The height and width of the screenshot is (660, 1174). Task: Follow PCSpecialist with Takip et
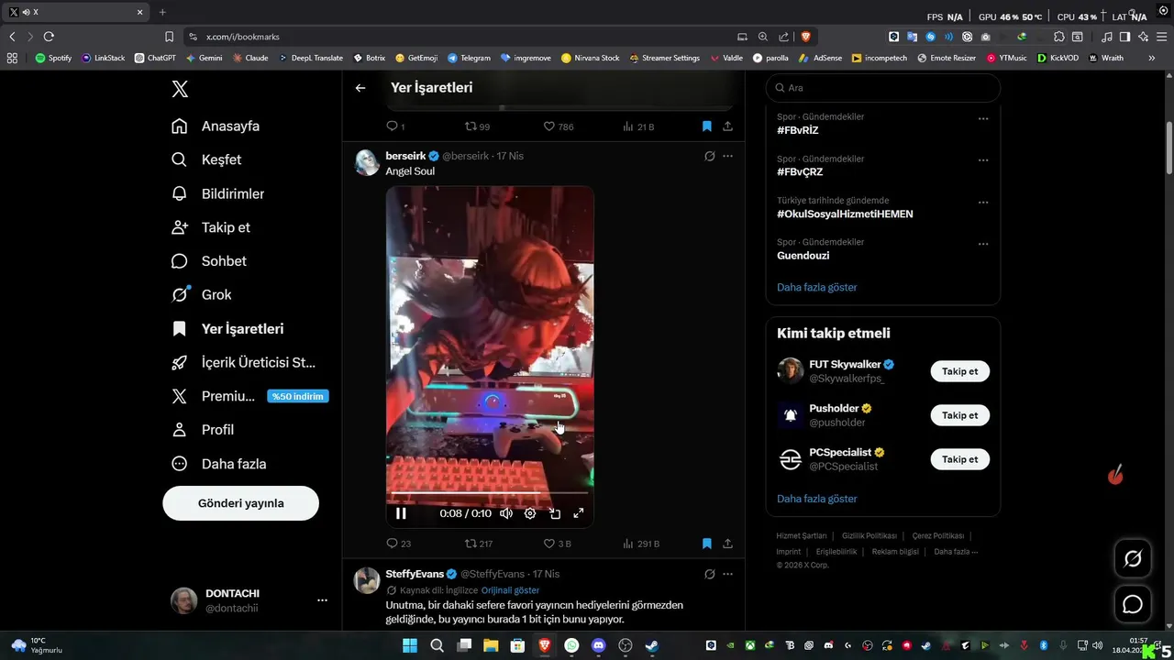point(959,459)
